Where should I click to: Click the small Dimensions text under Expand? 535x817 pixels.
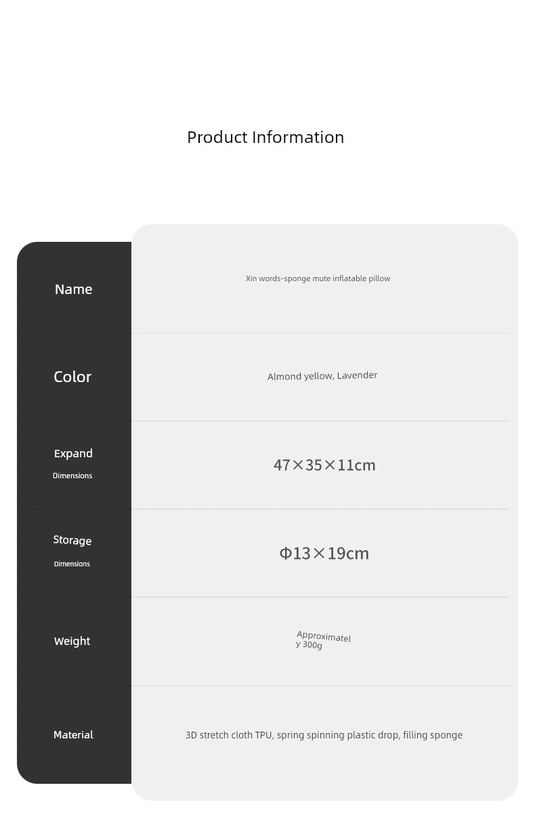tap(72, 476)
